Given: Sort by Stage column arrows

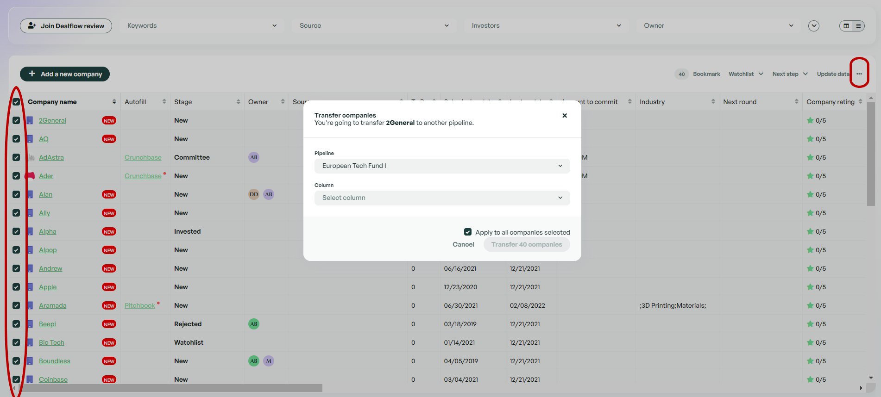Looking at the screenshot, I should [x=238, y=102].
